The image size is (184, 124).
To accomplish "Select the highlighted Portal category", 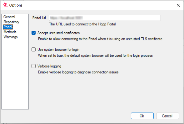I will [x=8, y=27].
